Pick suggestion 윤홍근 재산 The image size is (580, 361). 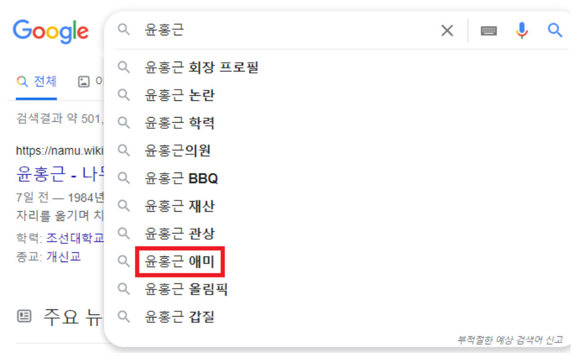(x=180, y=206)
